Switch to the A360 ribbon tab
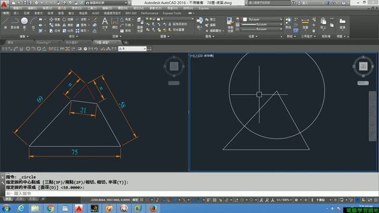This screenshot has height=213, width=379. click(95, 13)
